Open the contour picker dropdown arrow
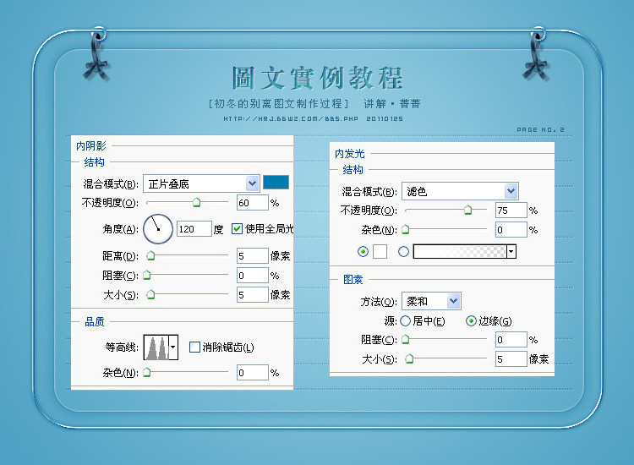Screen dimensions: 634x465 173,347
